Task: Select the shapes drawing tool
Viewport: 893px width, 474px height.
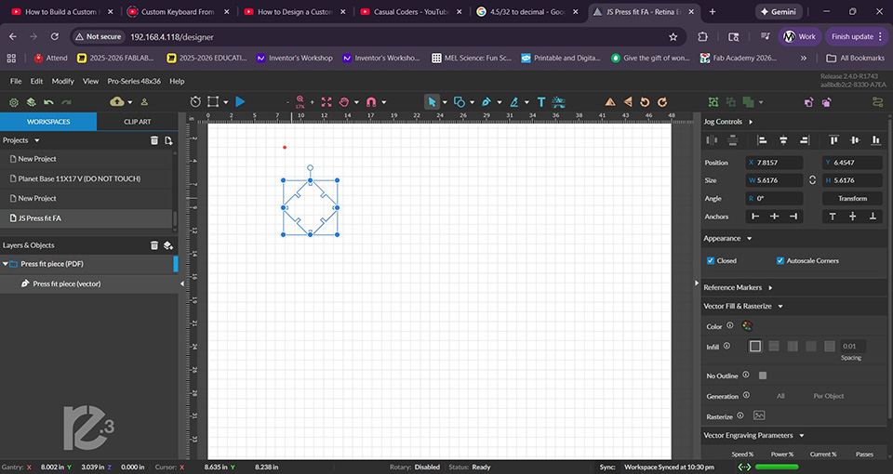Action: pyautogui.click(x=459, y=102)
